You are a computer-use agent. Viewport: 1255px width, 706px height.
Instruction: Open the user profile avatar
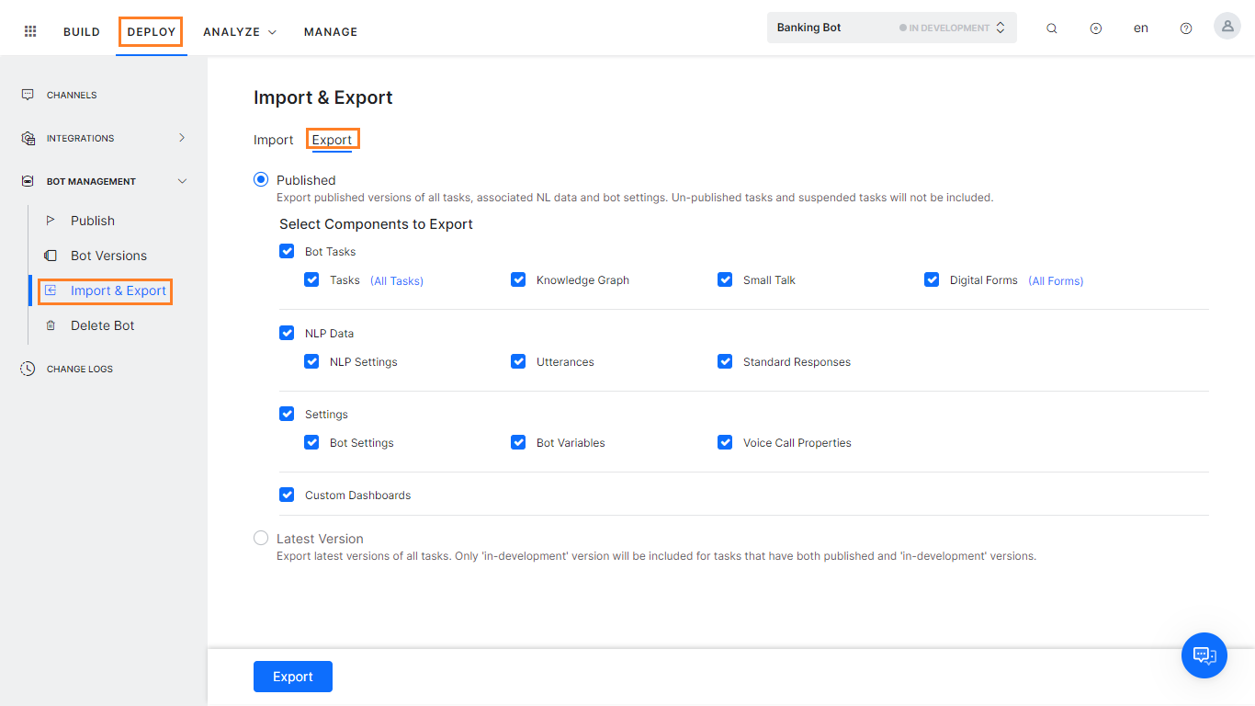pos(1227,26)
